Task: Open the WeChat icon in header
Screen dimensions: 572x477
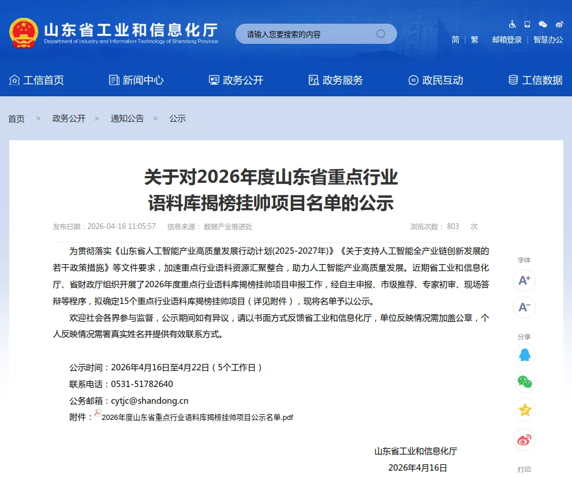Action: coord(543,24)
